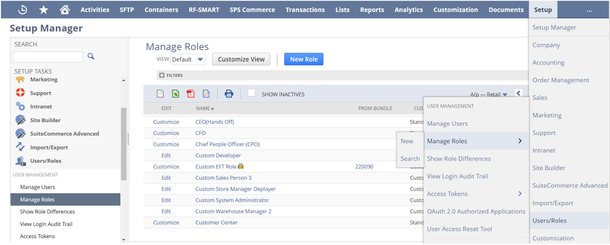610x245 pixels.
Task: Click the Setup Manager search field
Action: point(47,57)
